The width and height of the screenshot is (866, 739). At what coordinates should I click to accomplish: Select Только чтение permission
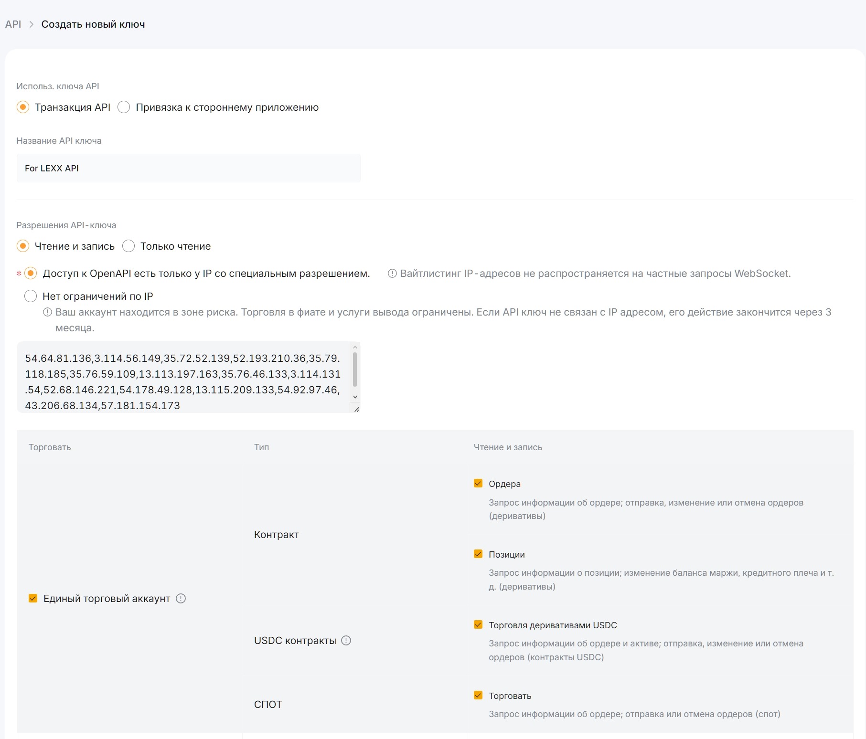(x=128, y=246)
